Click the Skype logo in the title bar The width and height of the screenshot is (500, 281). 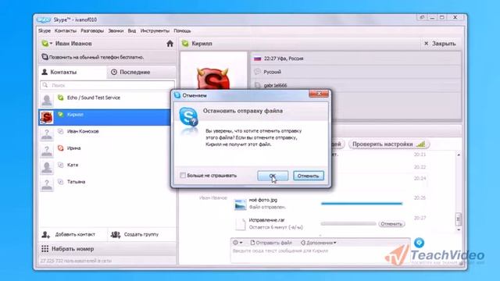coord(44,20)
